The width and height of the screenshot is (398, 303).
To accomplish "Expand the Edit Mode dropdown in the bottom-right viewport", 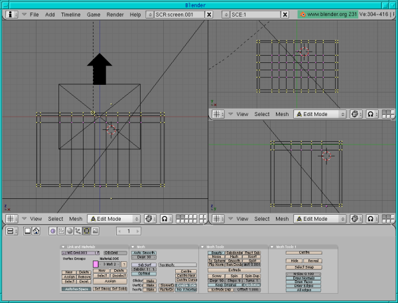I will [x=319, y=218].
